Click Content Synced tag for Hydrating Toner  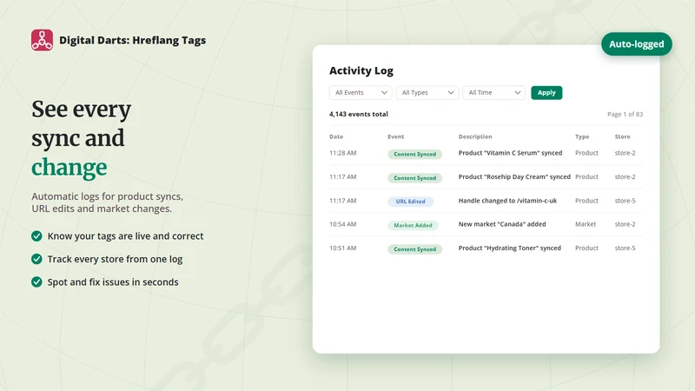click(415, 249)
